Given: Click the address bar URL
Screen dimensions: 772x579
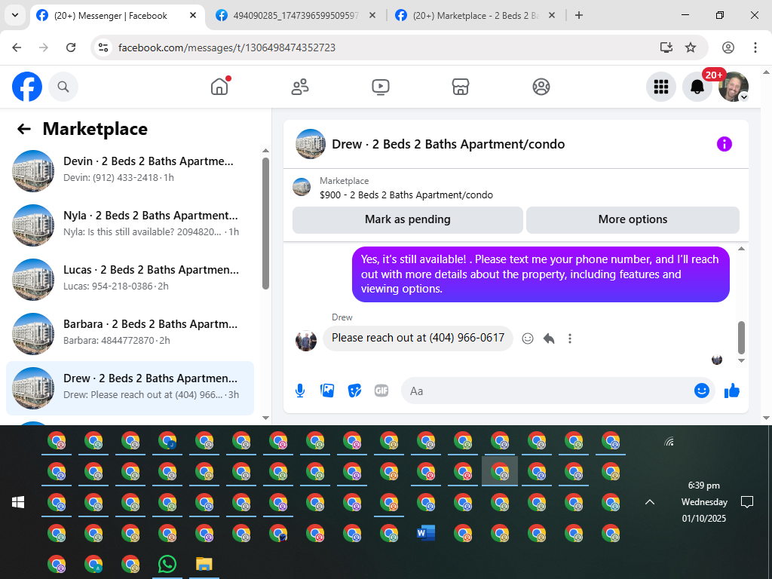Looking at the screenshot, I should coord(227,47).
